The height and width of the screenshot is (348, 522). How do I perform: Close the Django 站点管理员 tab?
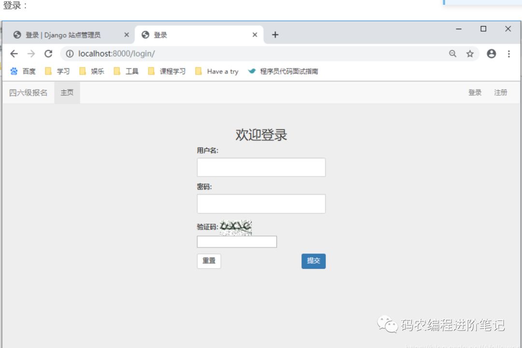[x=127, y=35]
